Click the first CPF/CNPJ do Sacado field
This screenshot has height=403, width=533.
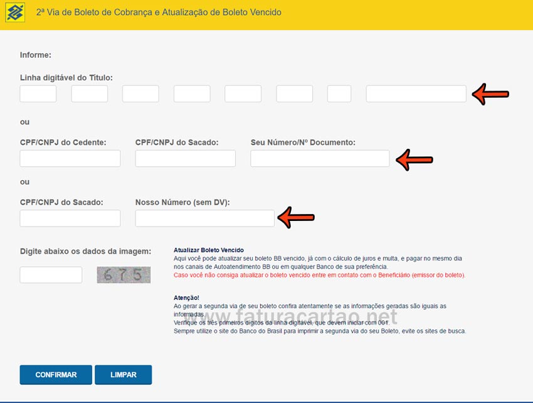[x=184, y=158]
